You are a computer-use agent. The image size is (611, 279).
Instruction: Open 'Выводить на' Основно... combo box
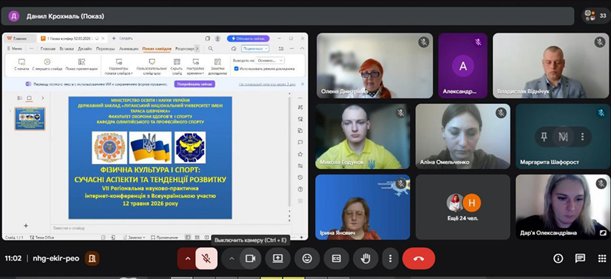tap(270, 61)
